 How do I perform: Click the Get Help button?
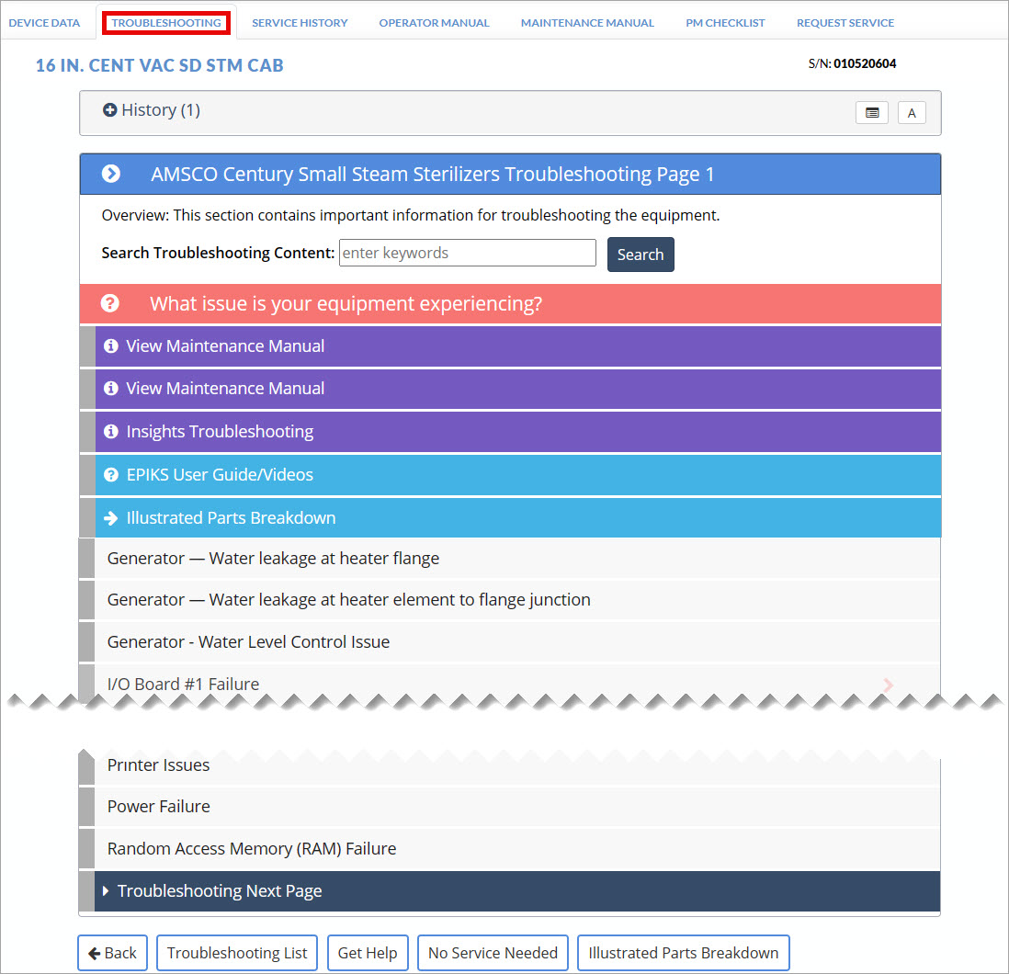pyautogui.click(x=368, y=953)
